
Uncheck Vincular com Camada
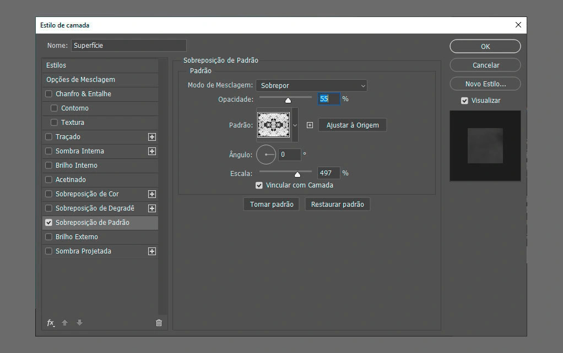point(259,185)
